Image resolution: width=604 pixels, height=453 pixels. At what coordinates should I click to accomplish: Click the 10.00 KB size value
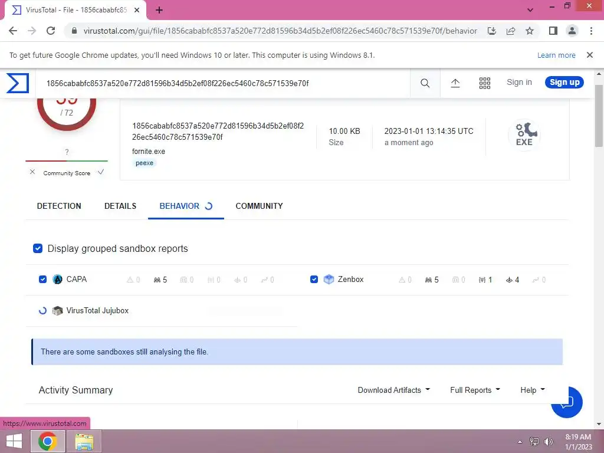point(344,131)
